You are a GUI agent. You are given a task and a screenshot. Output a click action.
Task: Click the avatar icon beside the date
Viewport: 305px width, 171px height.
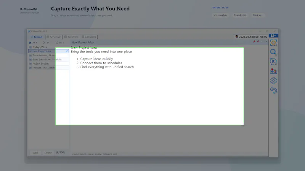[x=236, y=36]
